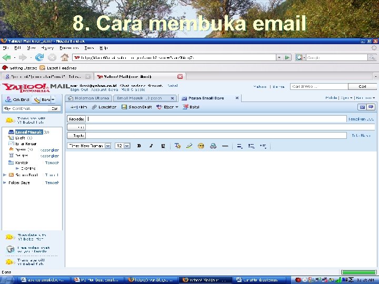The height and width of the screenshot is (284, 379).
Task: Open the Bookmarks menu
Action: click(69, 48)
